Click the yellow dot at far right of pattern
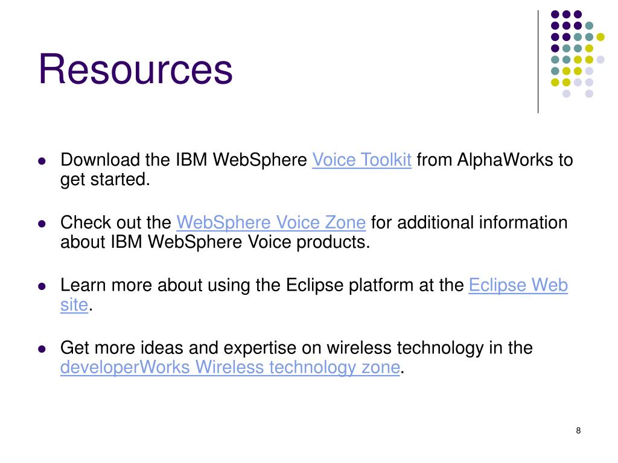The width and height of the screenshot is (618, 463). [600, 37]
